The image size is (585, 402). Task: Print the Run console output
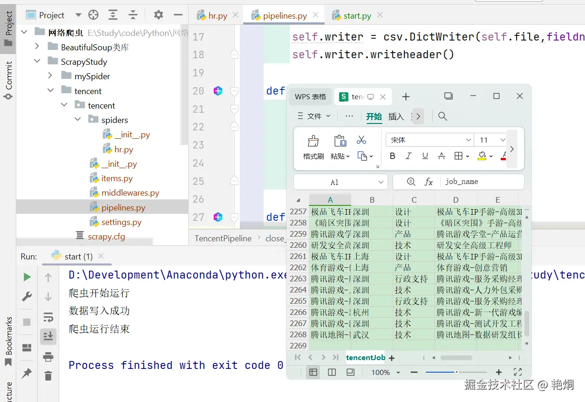tap(48, 357)
